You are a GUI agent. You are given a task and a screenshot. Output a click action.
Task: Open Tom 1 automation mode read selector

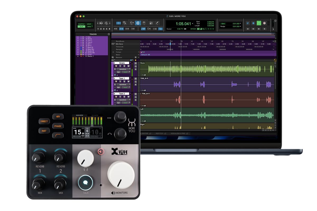126,87
